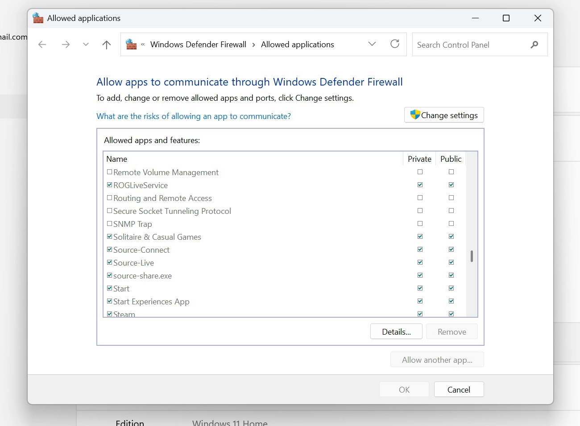Uncheck Solitaire & Casual Games checkbox
The width and height of the screenshot is (580, 426).
(x=109, y=237)
